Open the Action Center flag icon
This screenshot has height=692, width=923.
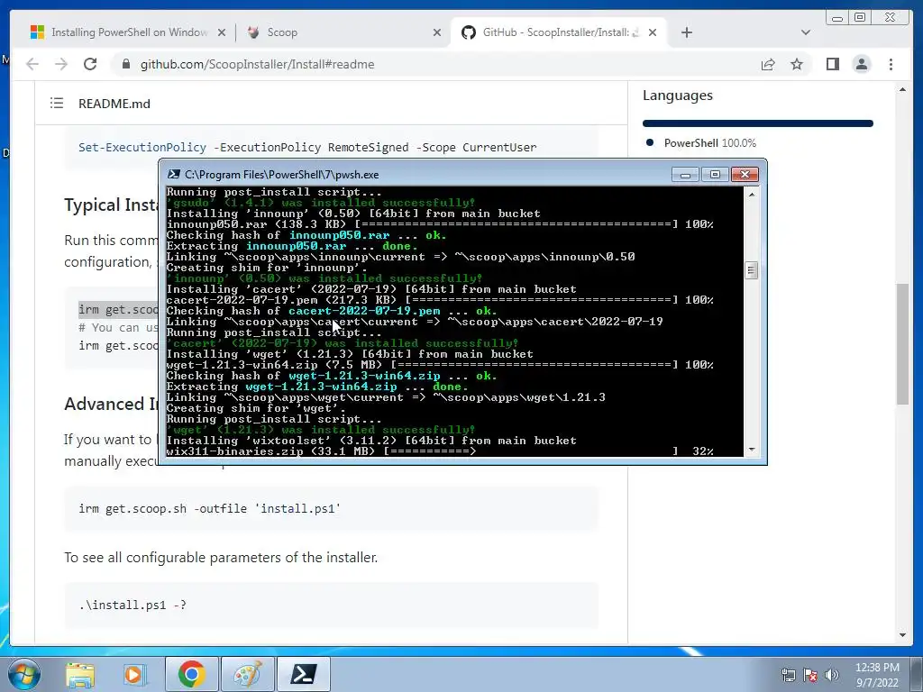tap(810, 675)
